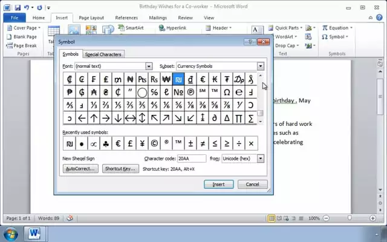Pick the Won currency symbol
Viewport: 387px width, 242px height.
click(166, 79)
